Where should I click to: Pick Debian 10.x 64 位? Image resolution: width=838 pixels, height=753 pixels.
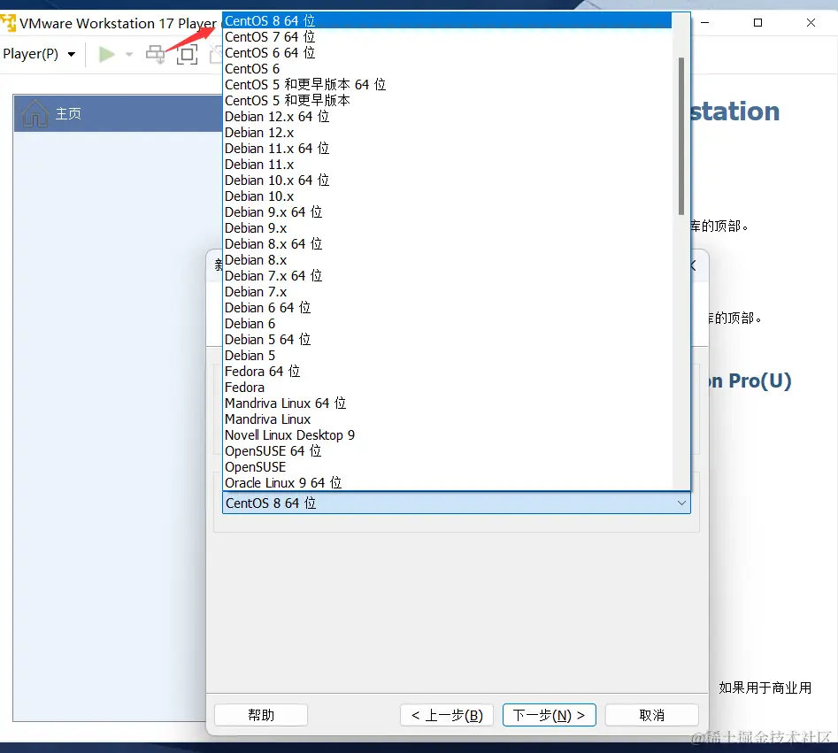(x=447, y=181)
